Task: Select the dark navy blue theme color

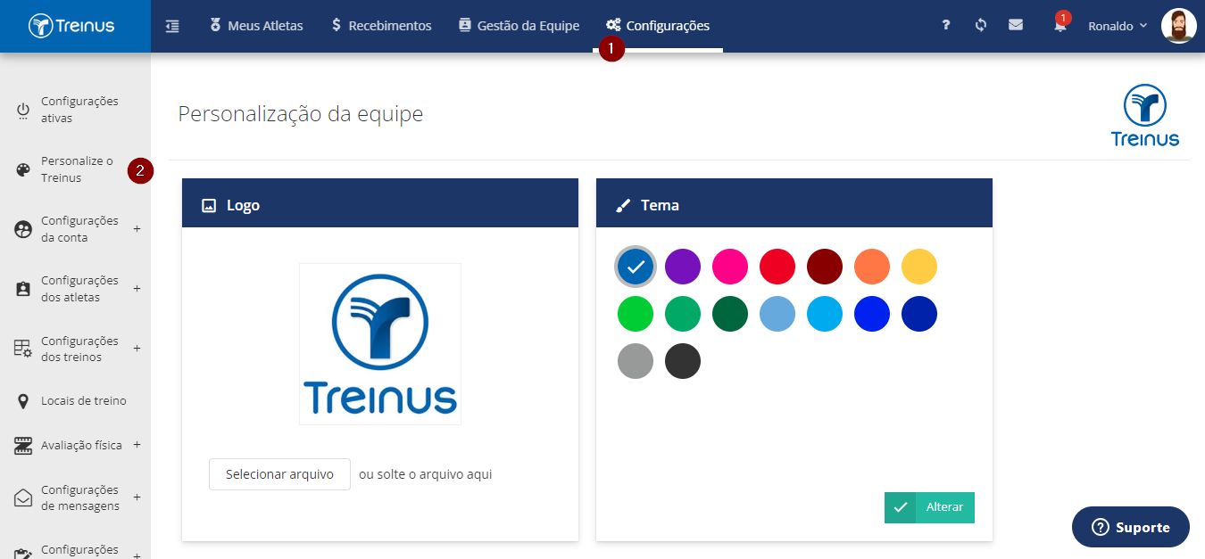Action: pyautogui.click(x=919, y=314)
